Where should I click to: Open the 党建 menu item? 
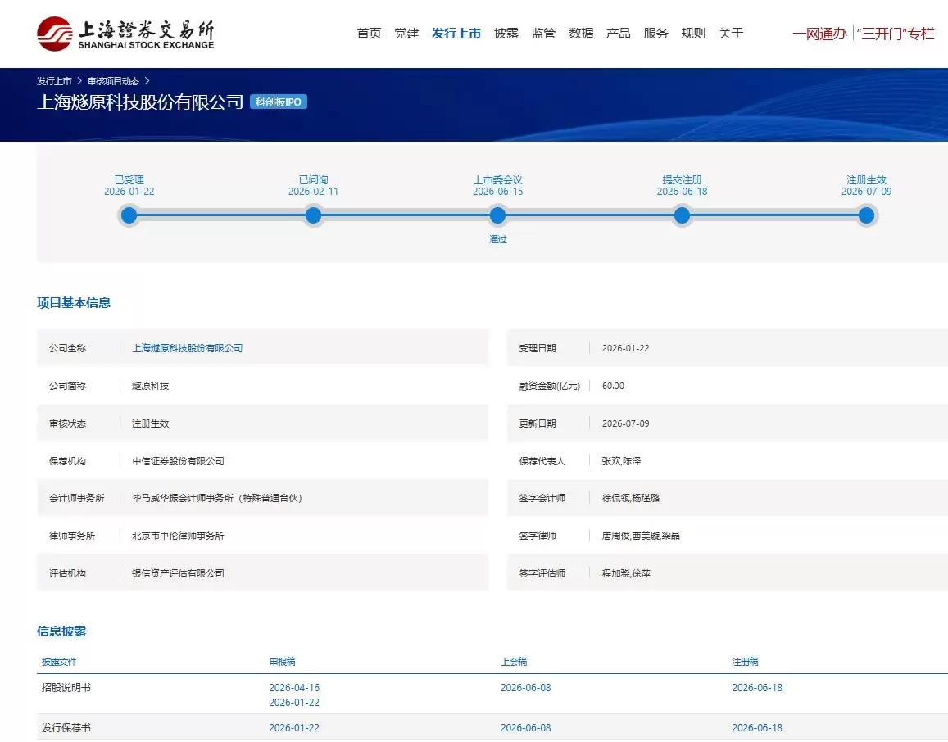(406, 34)
